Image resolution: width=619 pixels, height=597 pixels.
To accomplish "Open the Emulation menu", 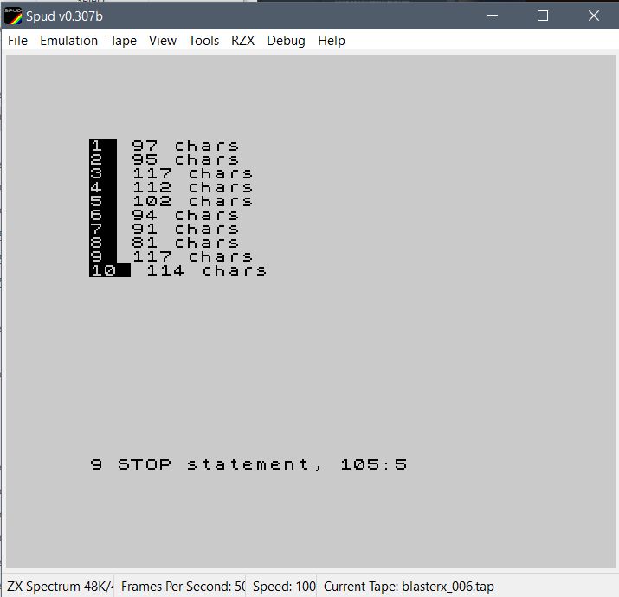I will point(68,41).
